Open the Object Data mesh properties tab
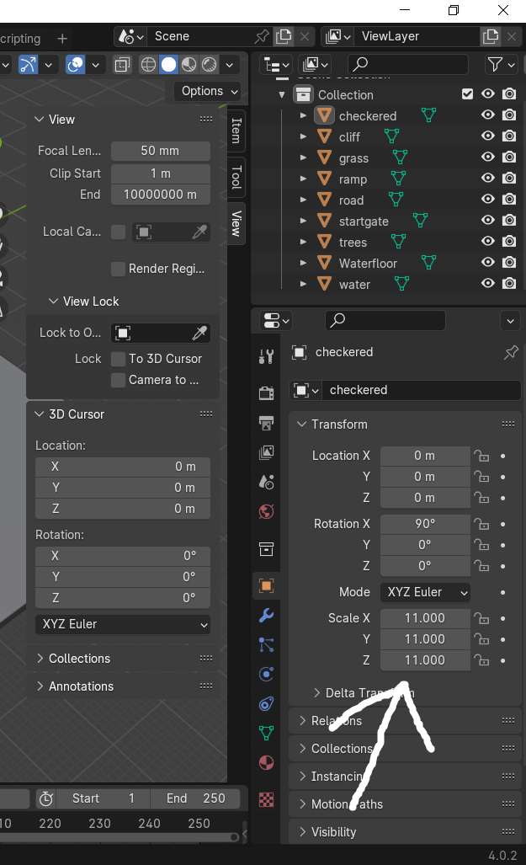 click(x=266, y=733)
